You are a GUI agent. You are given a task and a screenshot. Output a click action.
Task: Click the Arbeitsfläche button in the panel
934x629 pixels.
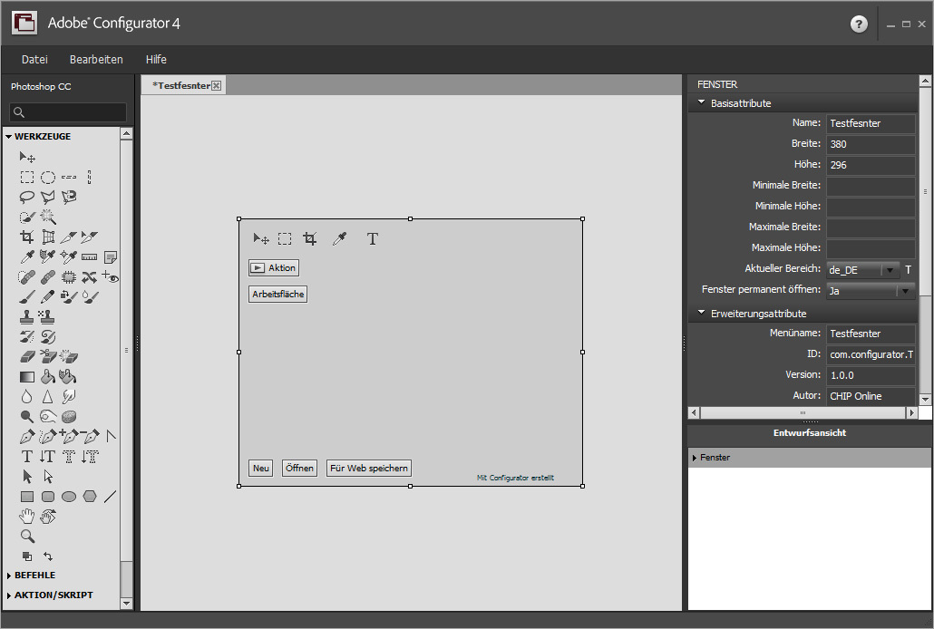[278, 295]
